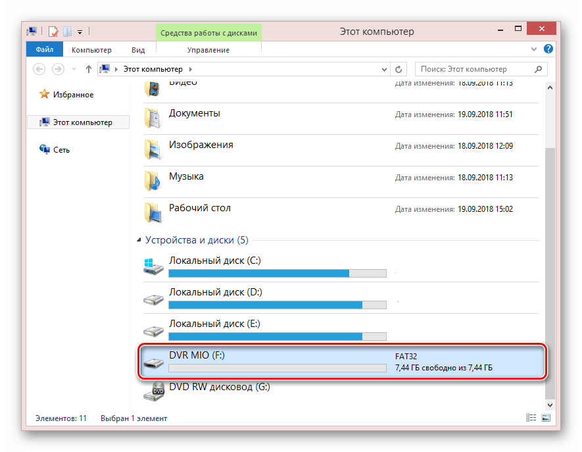The width and height of the screenshot is (582, 452).
Task: Click the Музыка folder icon
Action: click(x=153, y=181)
